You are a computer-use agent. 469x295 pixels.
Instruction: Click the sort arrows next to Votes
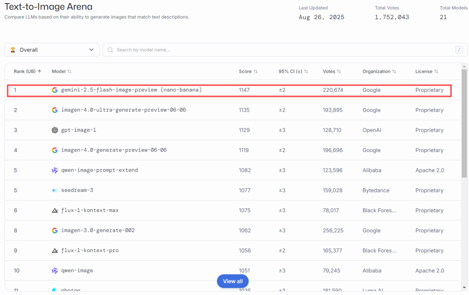[339, 71]
